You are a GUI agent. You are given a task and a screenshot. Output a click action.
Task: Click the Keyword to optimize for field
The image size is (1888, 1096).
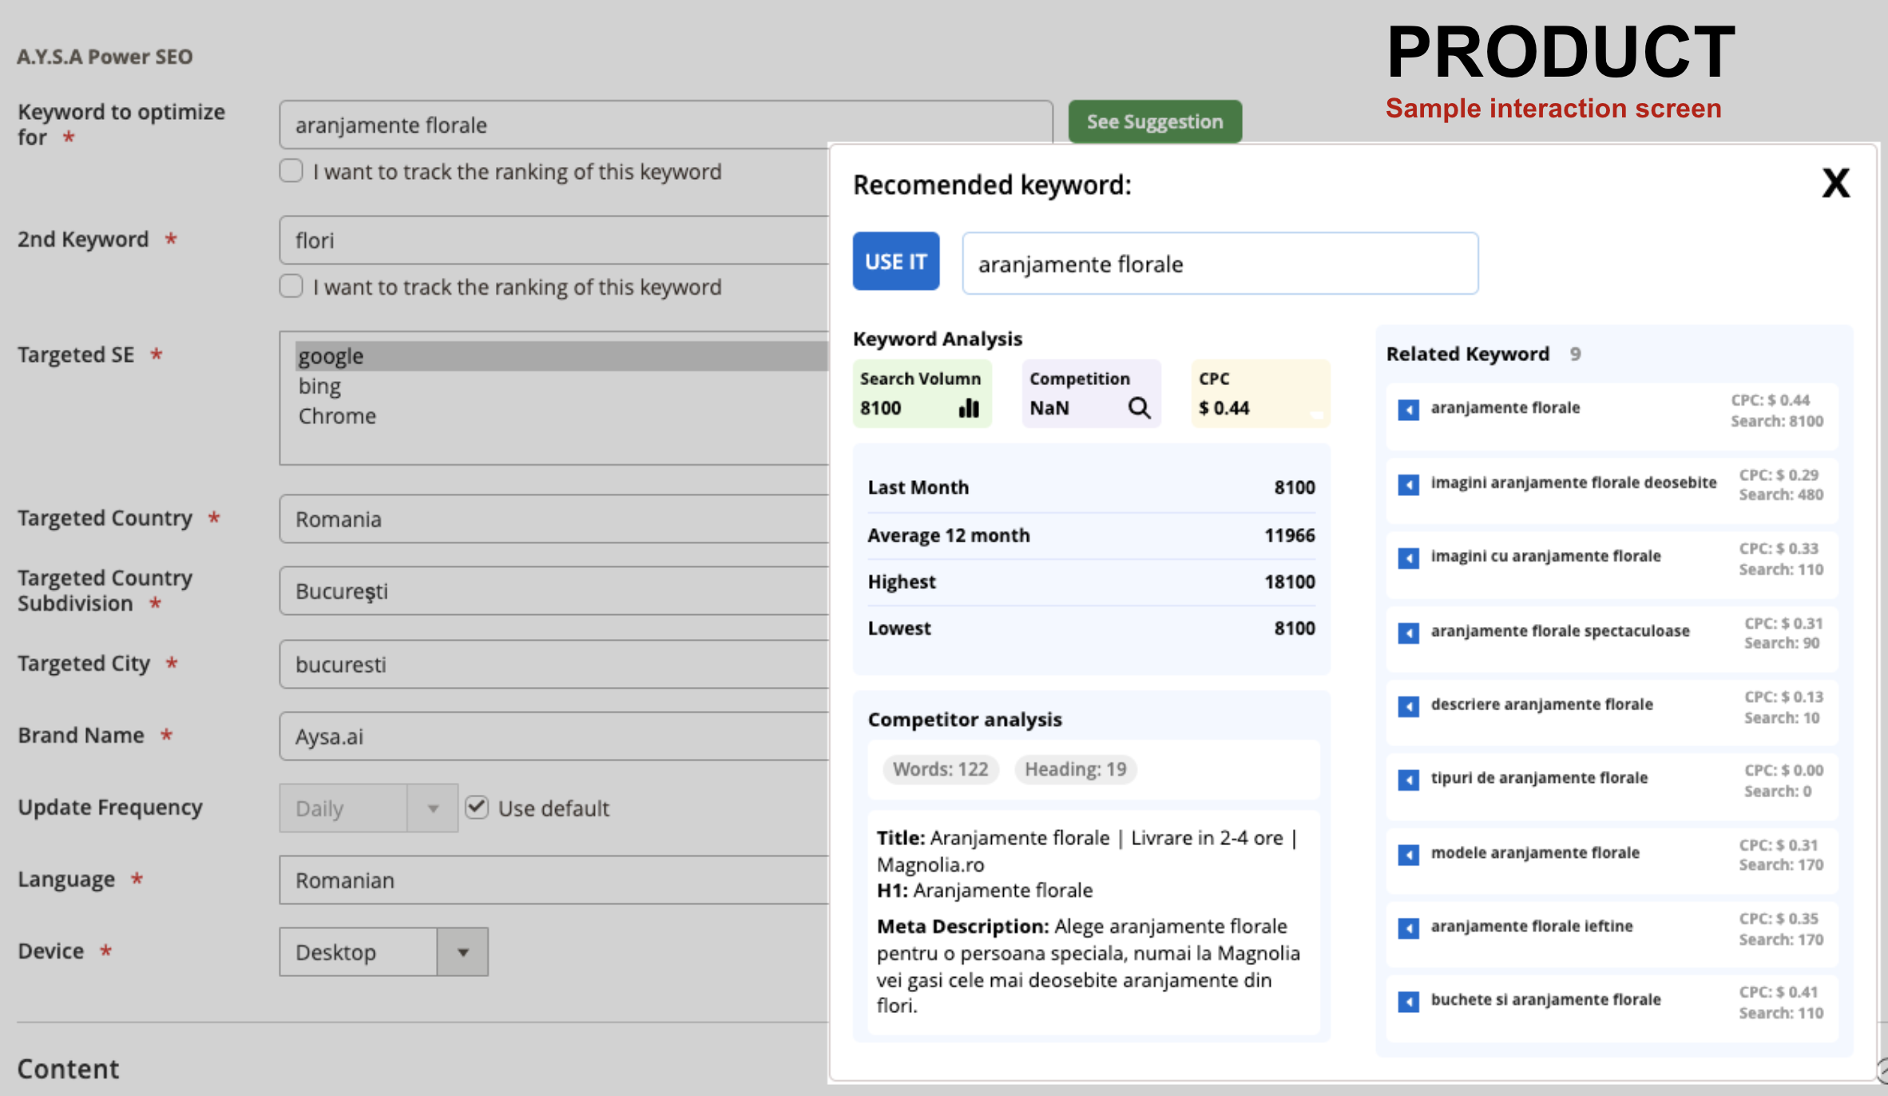point(666,125)
